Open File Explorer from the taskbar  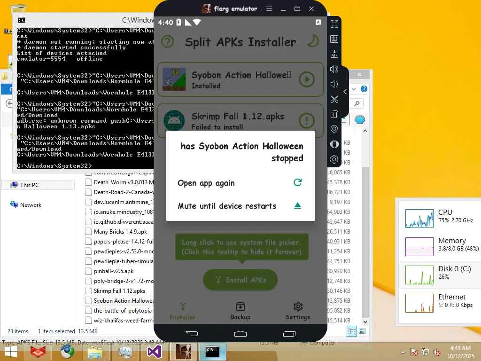click(95, 352)
